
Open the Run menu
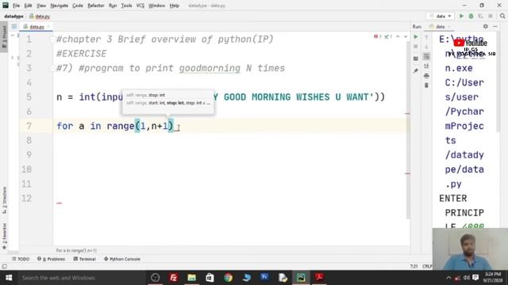tap(113, 6)
